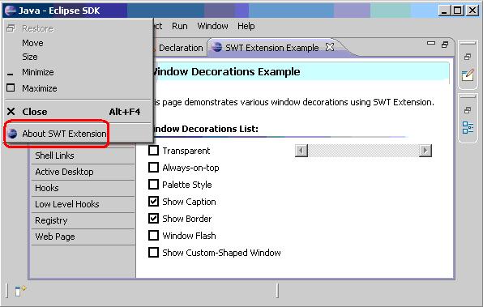Check Show Custom-Shaped Window
This screenshot has width=483, height=307.
pos(153,253)
